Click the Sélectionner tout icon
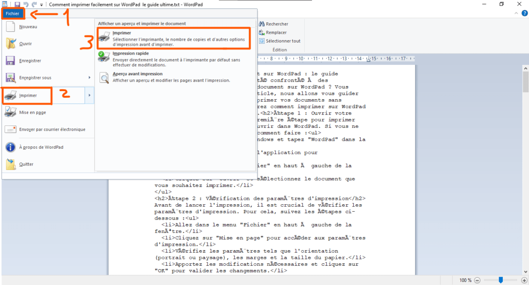The image size is (529, 285). (262, 41)
